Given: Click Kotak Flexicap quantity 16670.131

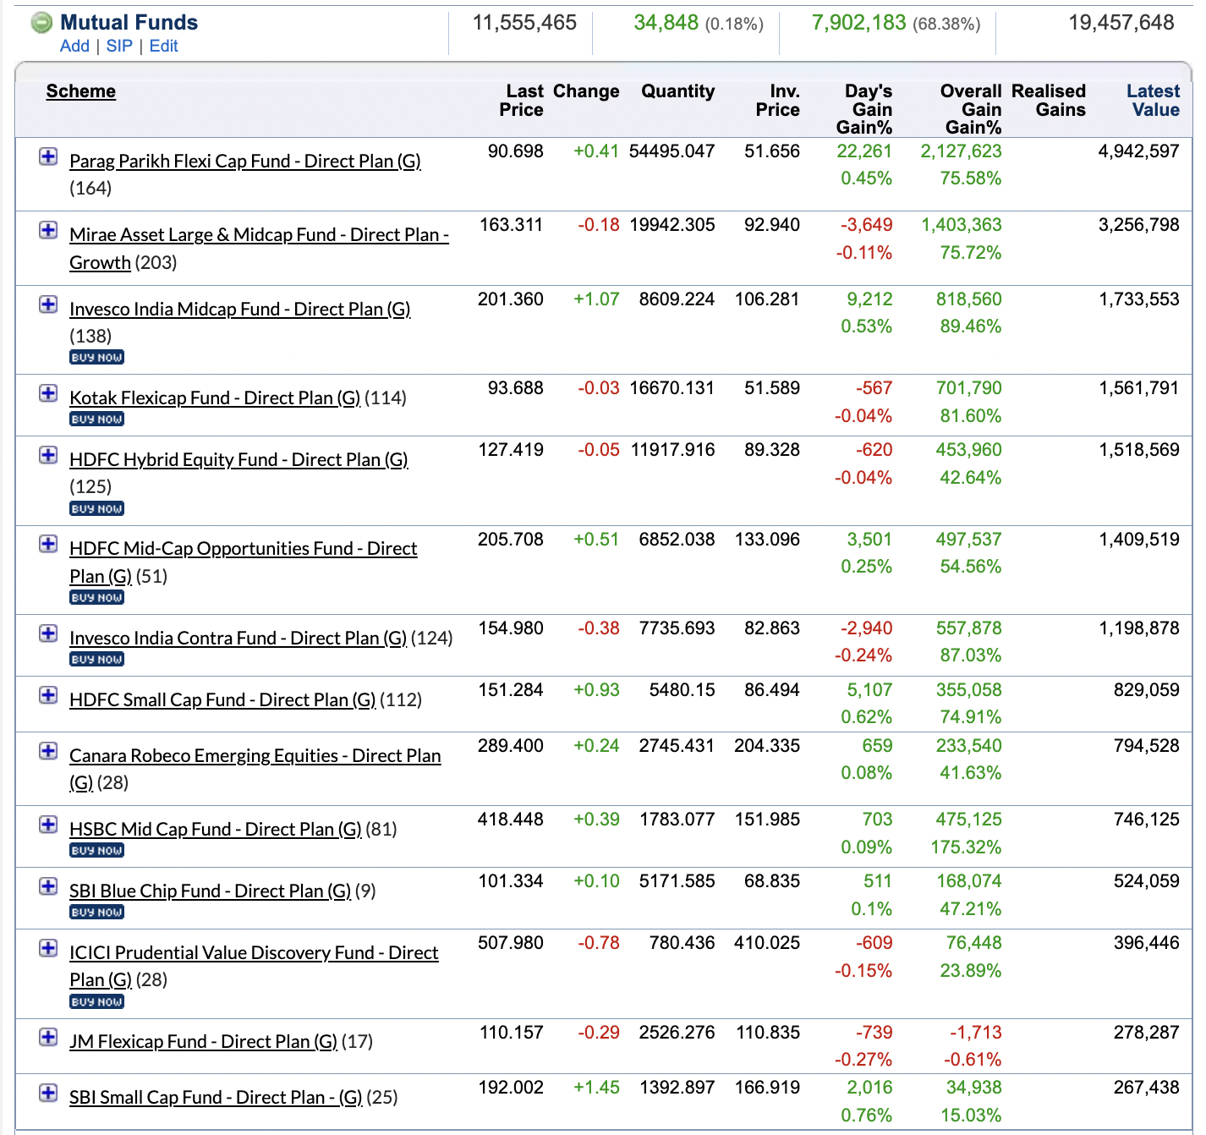Looking at the screenshot, I should point(672,388).
